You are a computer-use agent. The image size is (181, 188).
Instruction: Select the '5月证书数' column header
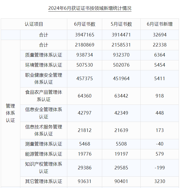coord(121,24)
